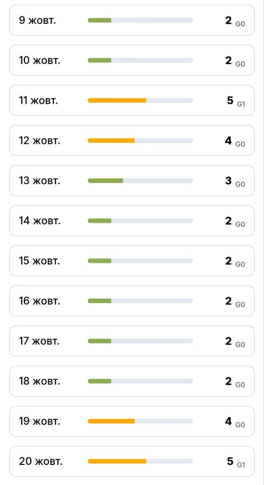Select the 11 жовт. date label
The height and width of the screenshot is (485, 264).
click(x=38, y=101)
